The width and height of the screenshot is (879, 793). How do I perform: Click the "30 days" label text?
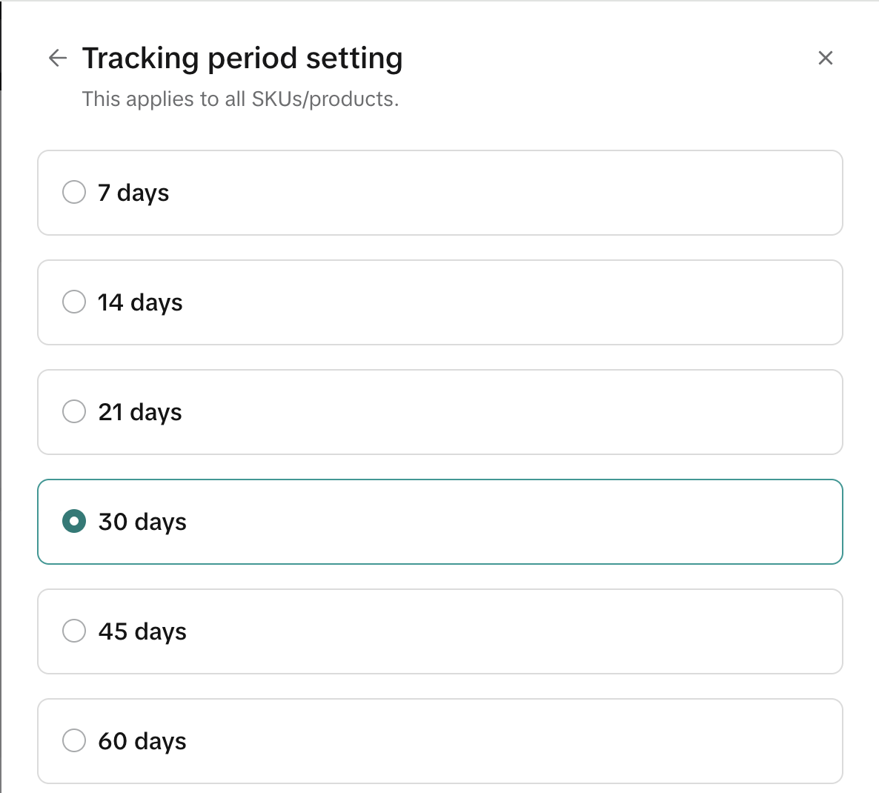point(142,522)
